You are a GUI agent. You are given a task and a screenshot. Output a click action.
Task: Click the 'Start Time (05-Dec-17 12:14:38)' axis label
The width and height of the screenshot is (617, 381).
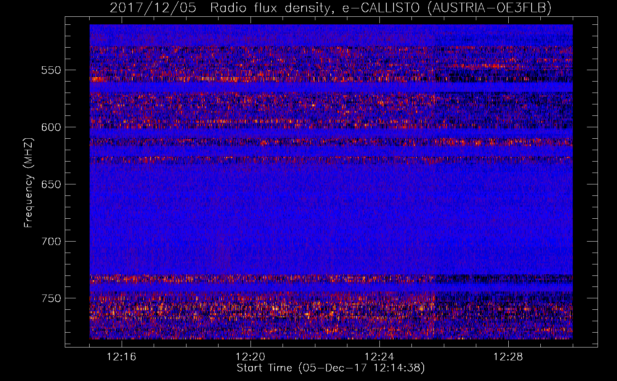[x=331, y=368]
